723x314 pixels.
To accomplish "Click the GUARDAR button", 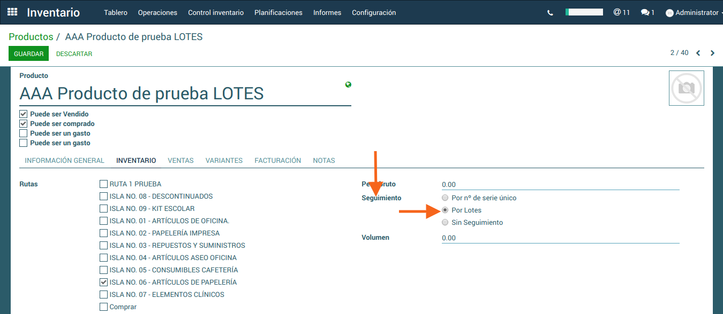I will [x=28, y=54].
